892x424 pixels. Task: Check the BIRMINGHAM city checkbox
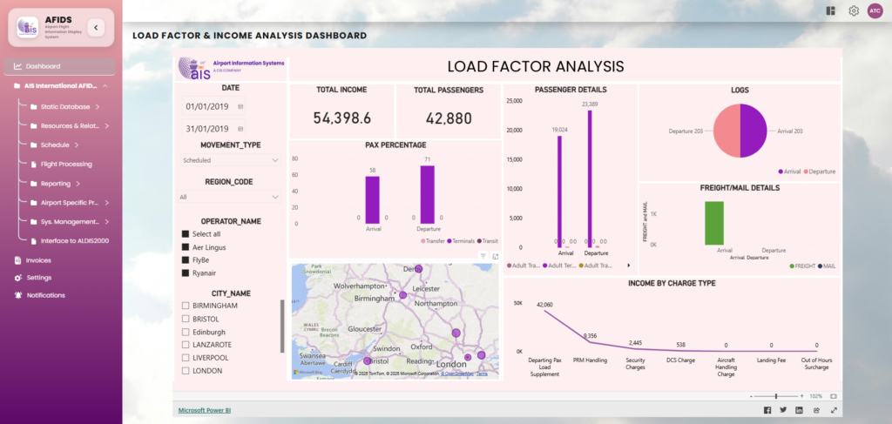(x=186, y=306)
